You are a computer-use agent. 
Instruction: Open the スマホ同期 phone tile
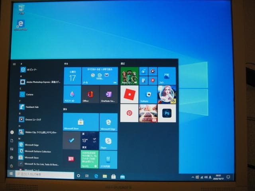(x=108, y=160)
